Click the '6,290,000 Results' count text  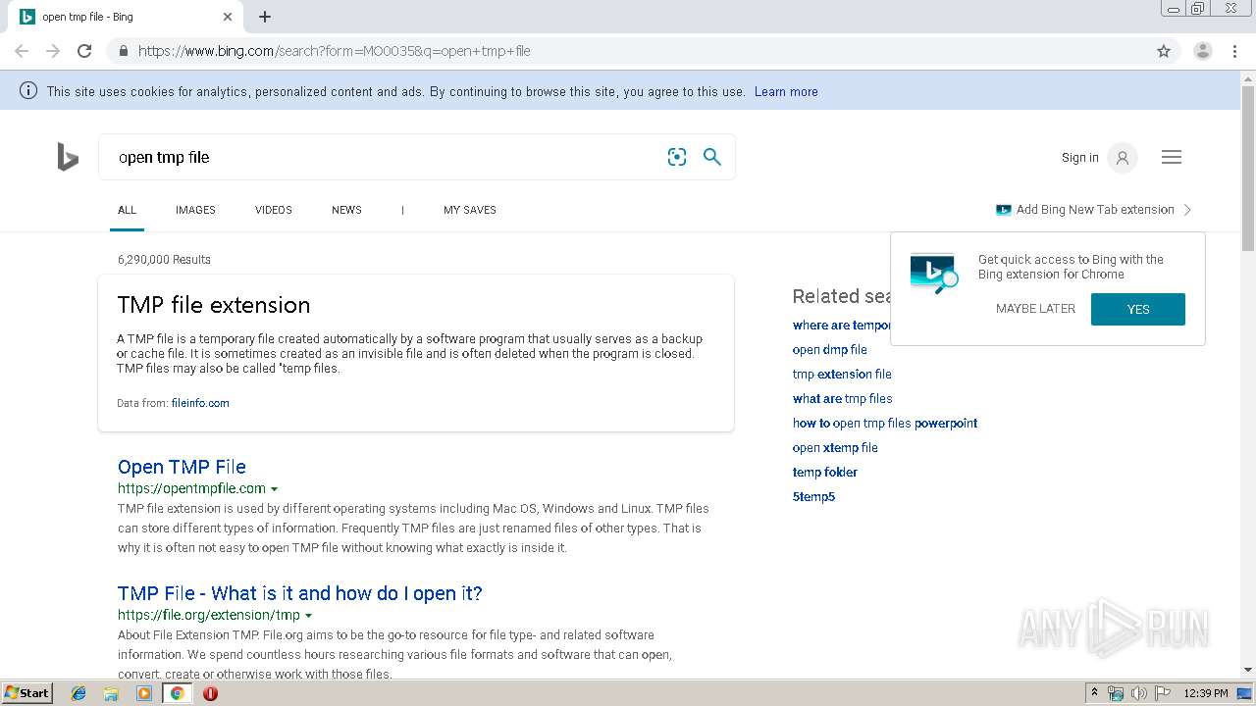[x=164, y=260]
